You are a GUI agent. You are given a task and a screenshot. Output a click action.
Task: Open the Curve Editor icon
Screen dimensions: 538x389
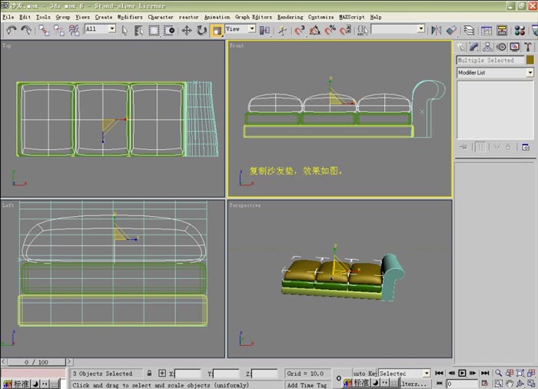click(x=487, y=31)
